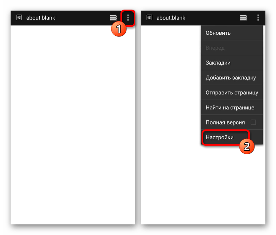
Task: Click the orange badge numbered 2
Action: click(247, 147)
